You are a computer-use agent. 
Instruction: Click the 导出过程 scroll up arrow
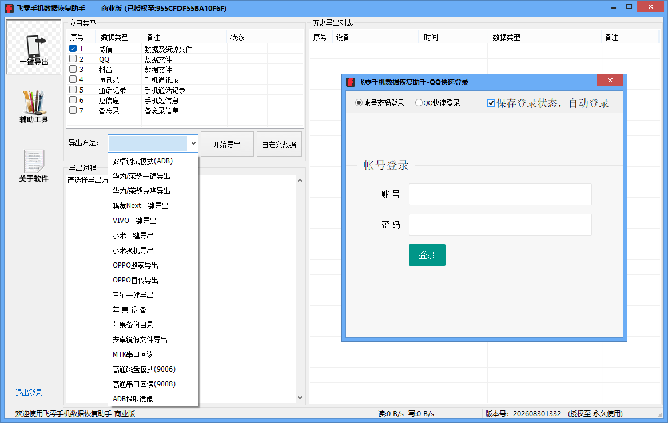(300, 180)
